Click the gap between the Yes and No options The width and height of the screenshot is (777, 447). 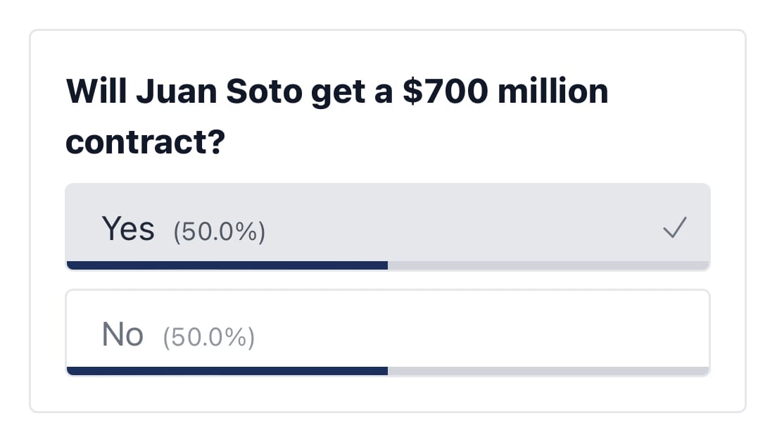[388, 280]
